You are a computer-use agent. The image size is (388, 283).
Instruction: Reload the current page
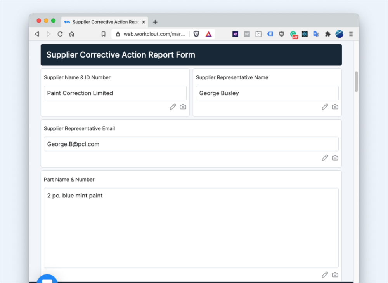click(x=60, y=34)
